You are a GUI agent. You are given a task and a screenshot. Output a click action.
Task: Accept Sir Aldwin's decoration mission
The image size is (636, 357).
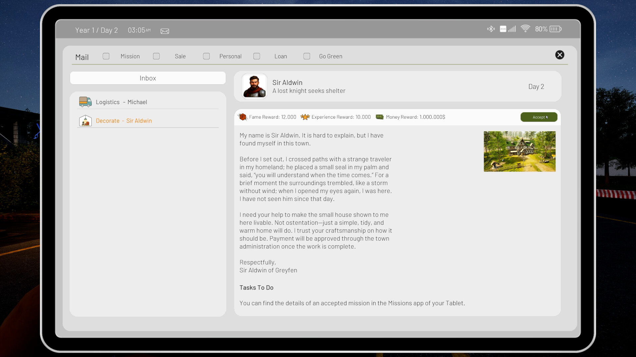click(539, 117)
